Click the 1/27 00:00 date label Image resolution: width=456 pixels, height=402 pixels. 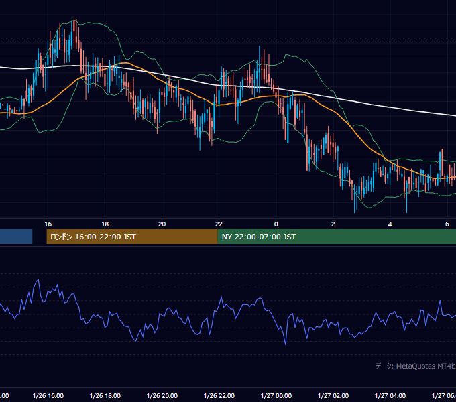276,396
